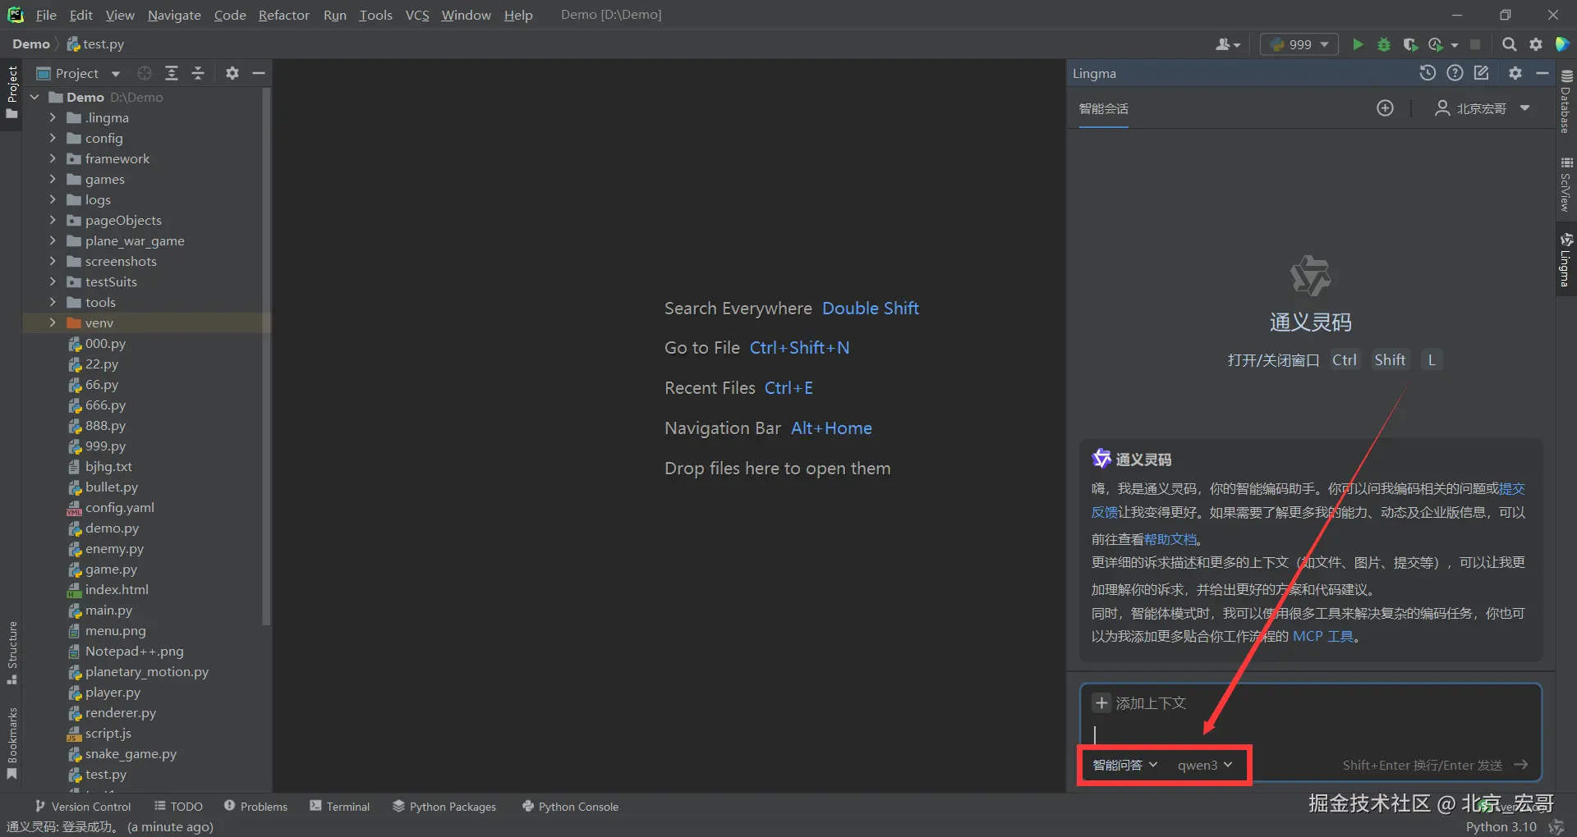Switch to the 智能会话 tab
Image resolution: width=1577 pixels, height=837 pixels.
[1103, 108]
